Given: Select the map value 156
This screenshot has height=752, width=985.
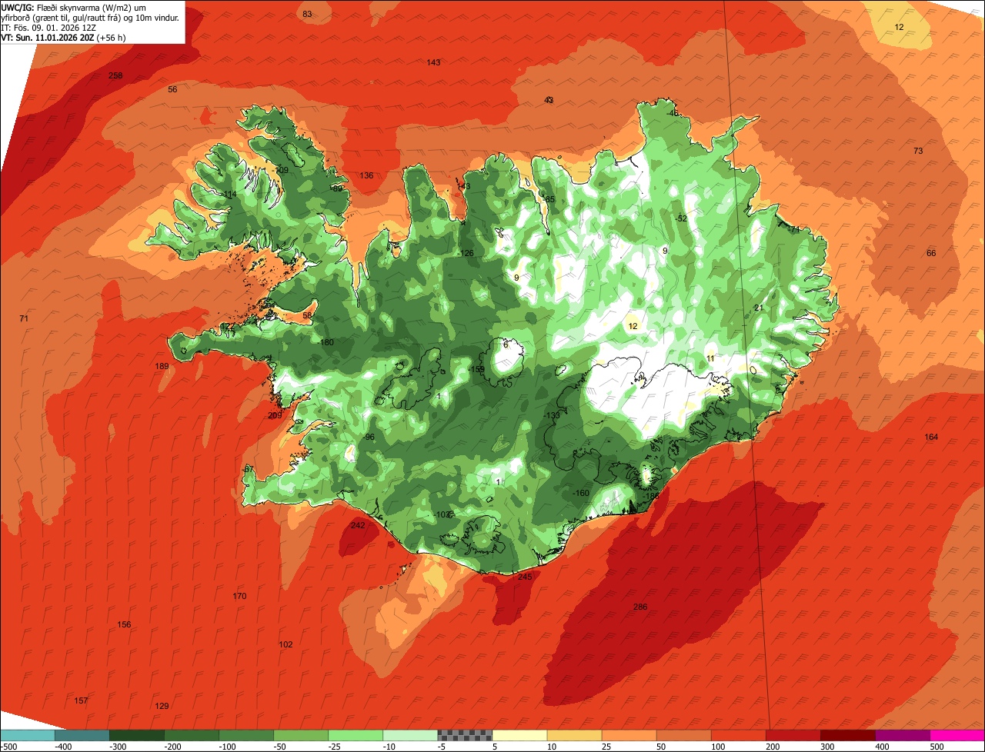Looking at the screenshot, I should (124, 624).
